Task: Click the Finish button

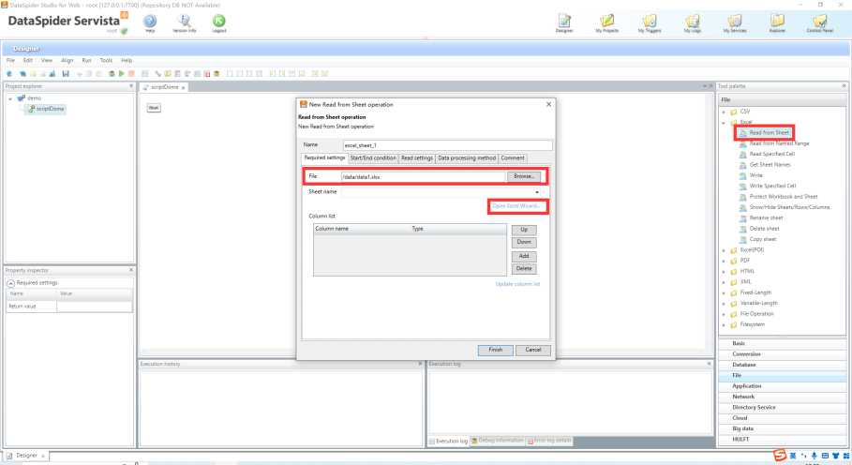Action: pos(496,350)
